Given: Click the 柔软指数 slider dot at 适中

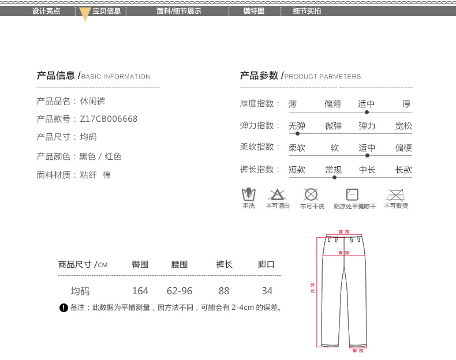Looking at the screenshot, I should [x=367, y=155].
